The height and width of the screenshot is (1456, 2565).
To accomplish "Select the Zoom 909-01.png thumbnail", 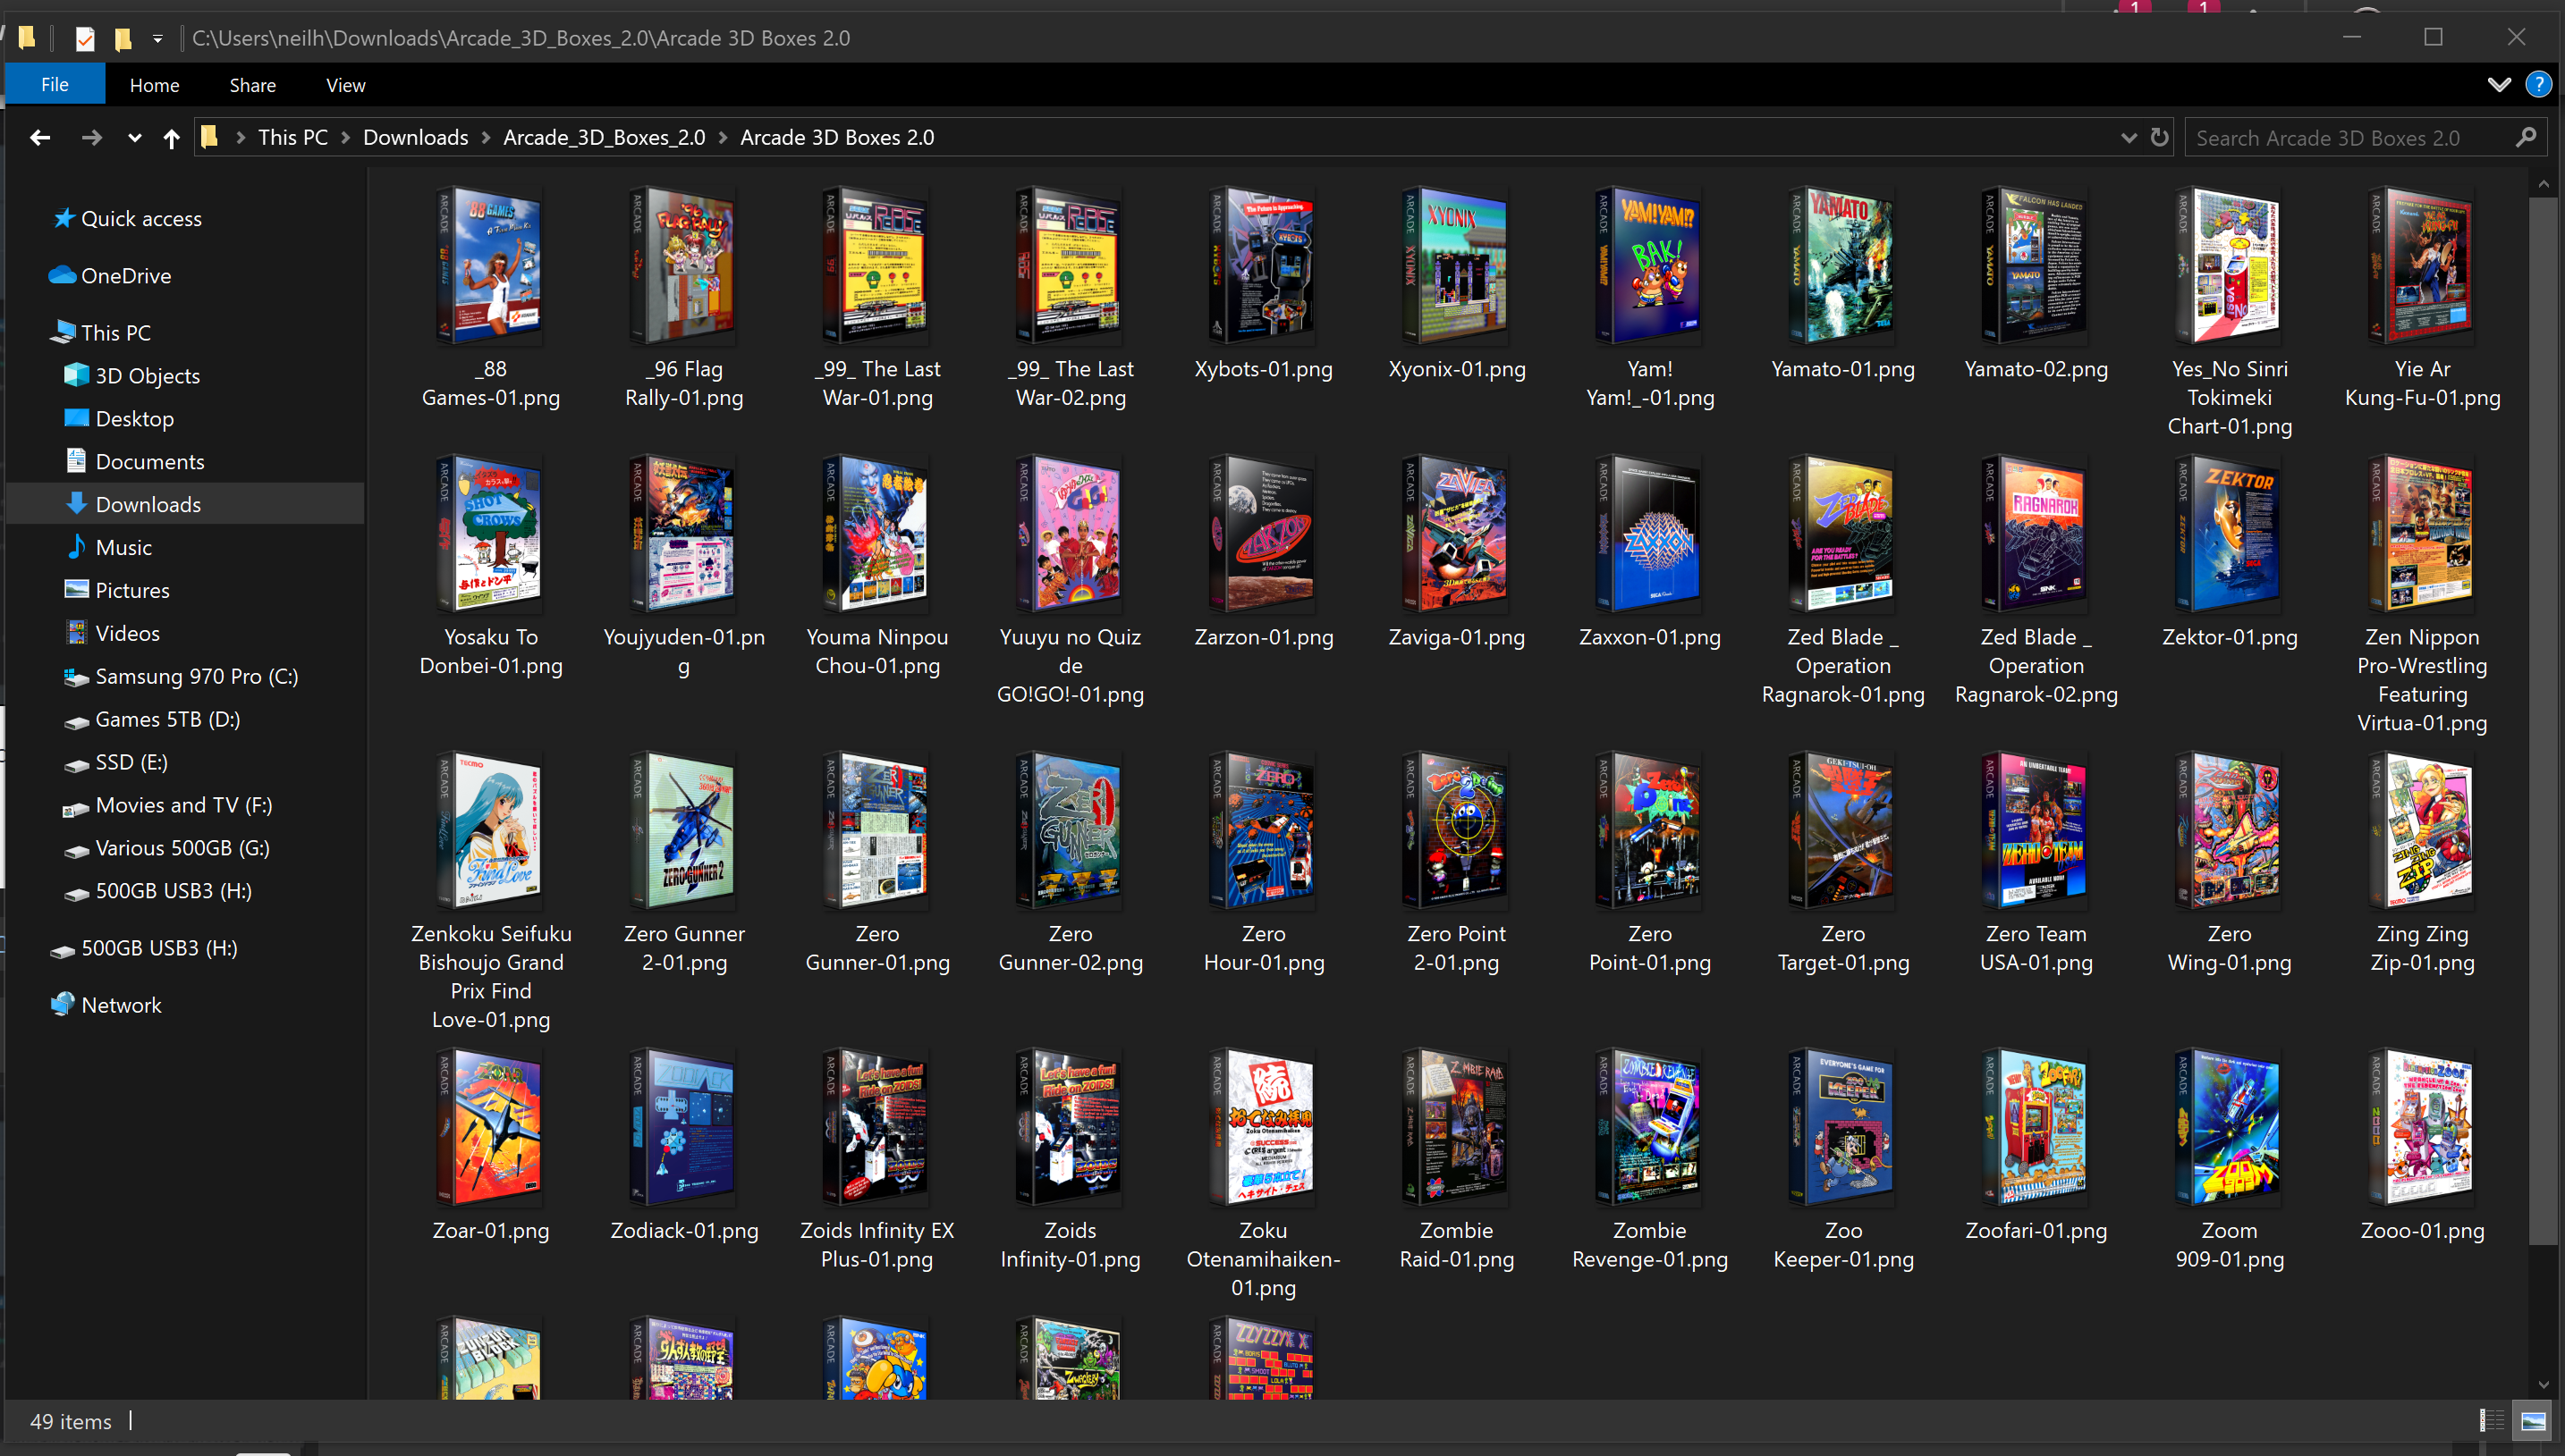I will (2229, 1128).
